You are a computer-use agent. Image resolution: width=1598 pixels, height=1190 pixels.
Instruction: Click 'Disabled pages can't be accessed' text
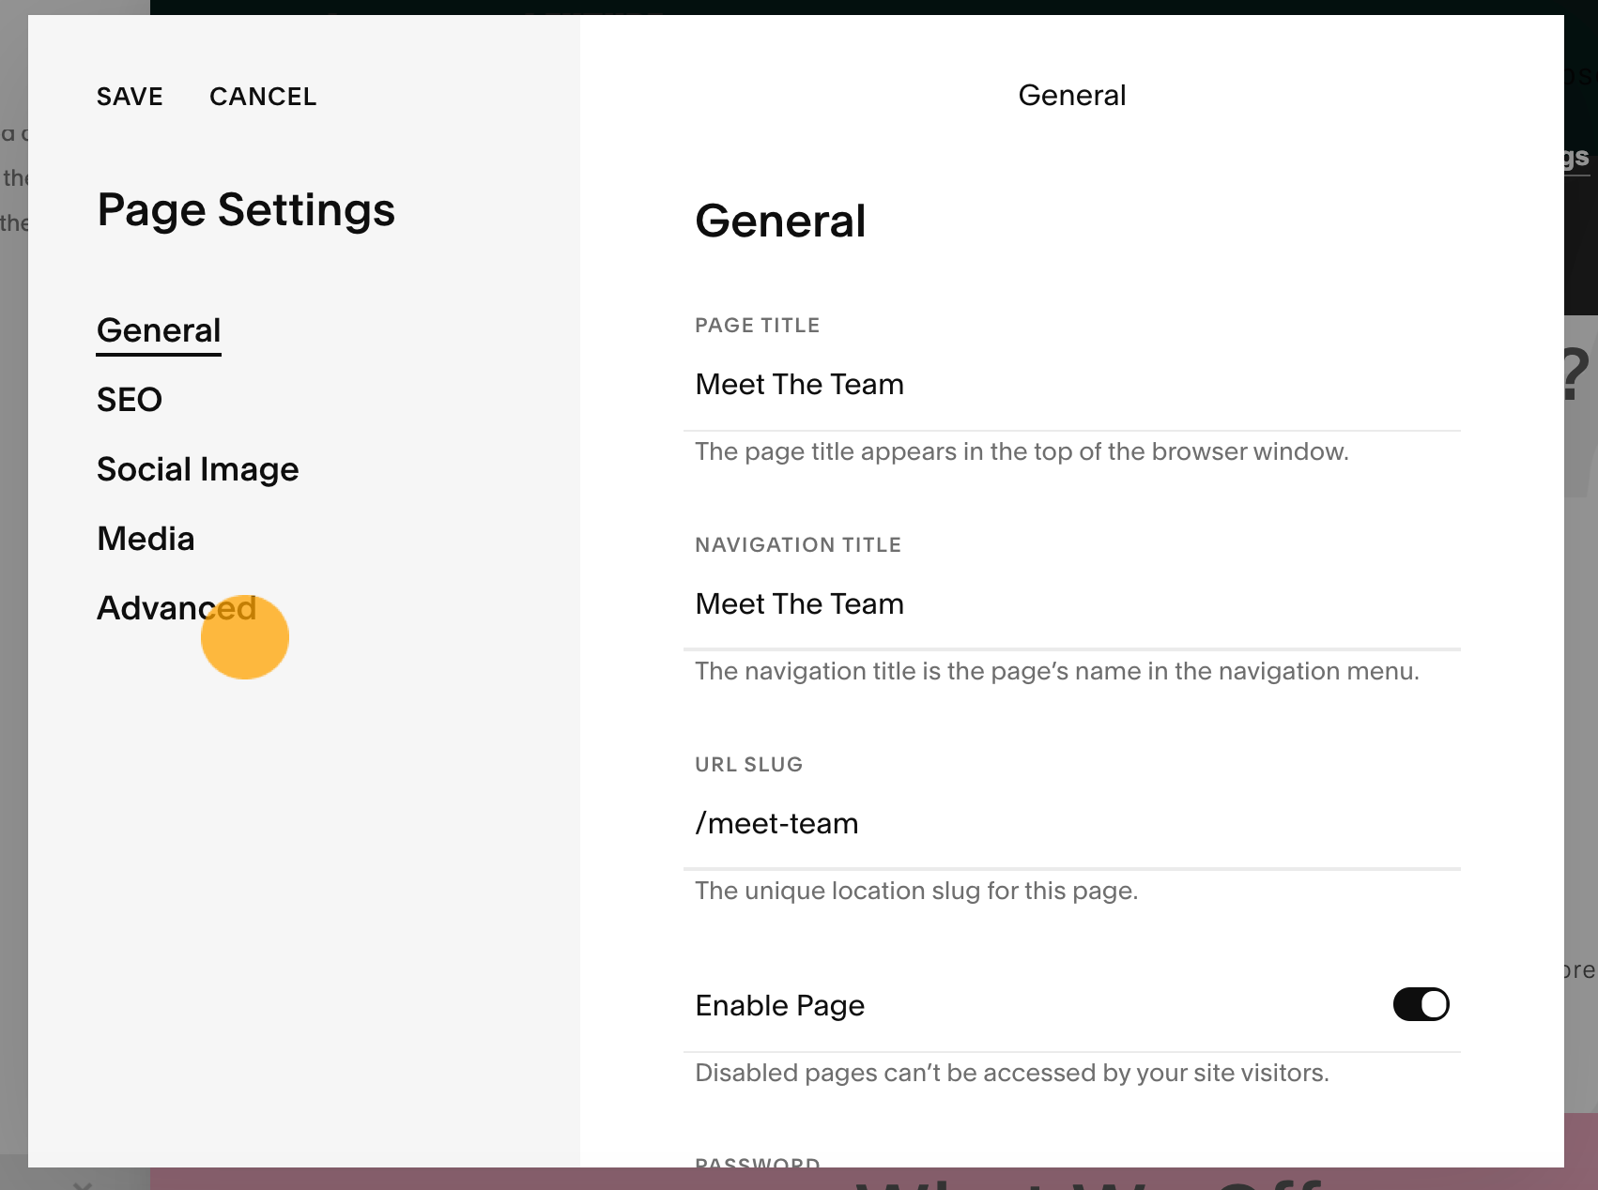pos(1012,1073)
